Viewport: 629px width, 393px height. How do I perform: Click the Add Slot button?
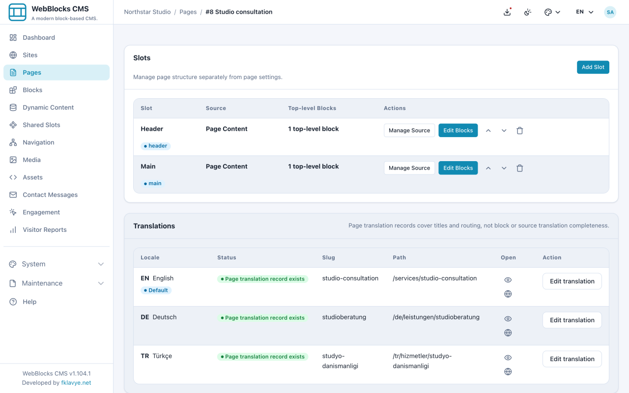(593, 67)
